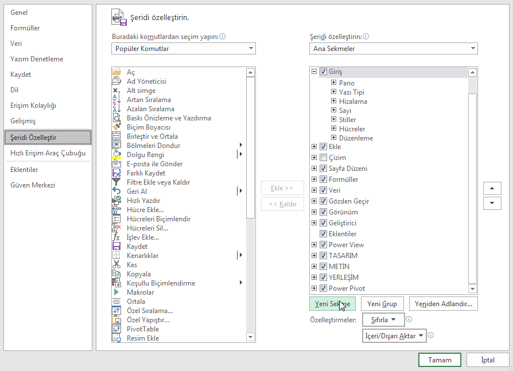Toggle the Eklentiler checkbox

(x=323, y=234)
